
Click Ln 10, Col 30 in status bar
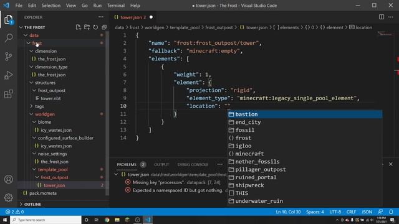[288, 212]
